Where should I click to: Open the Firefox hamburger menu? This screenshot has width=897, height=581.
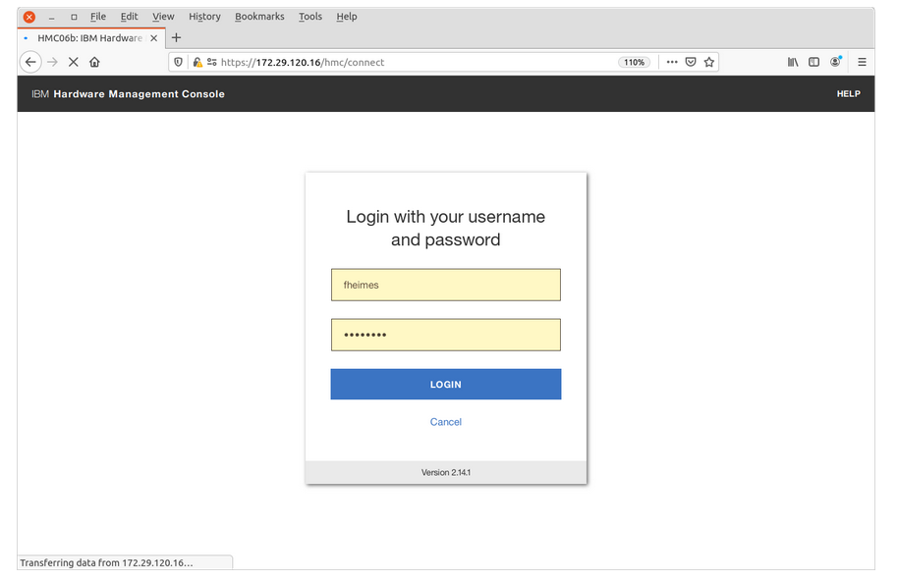click(x=862, y=62)
